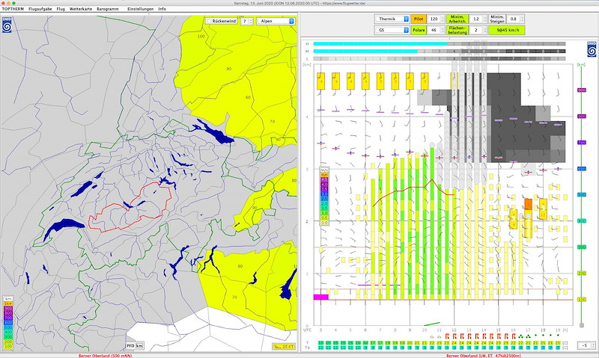This screenshot has height=358, width=599.
Task: Click the red-outlined Berner Oberland region on the map
Action: point(130,208)
